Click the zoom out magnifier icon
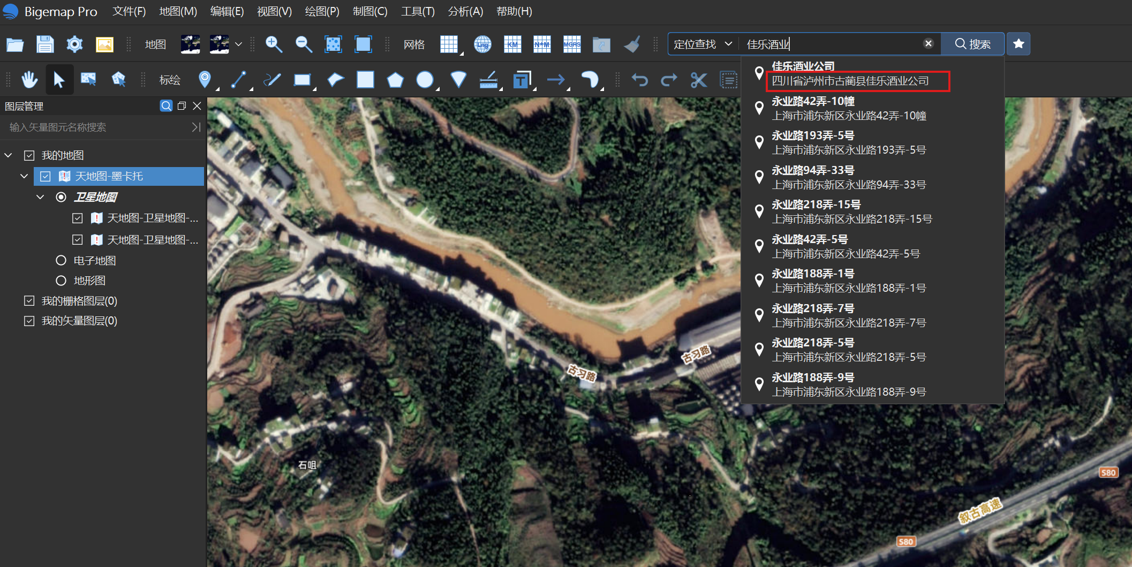This screenshot has width=1132, height=567. coord(304,44)
